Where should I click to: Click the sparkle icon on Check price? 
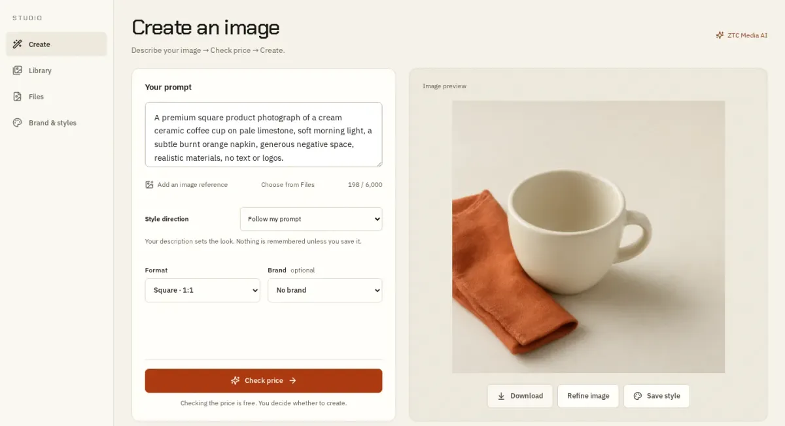tap(235, 381)
